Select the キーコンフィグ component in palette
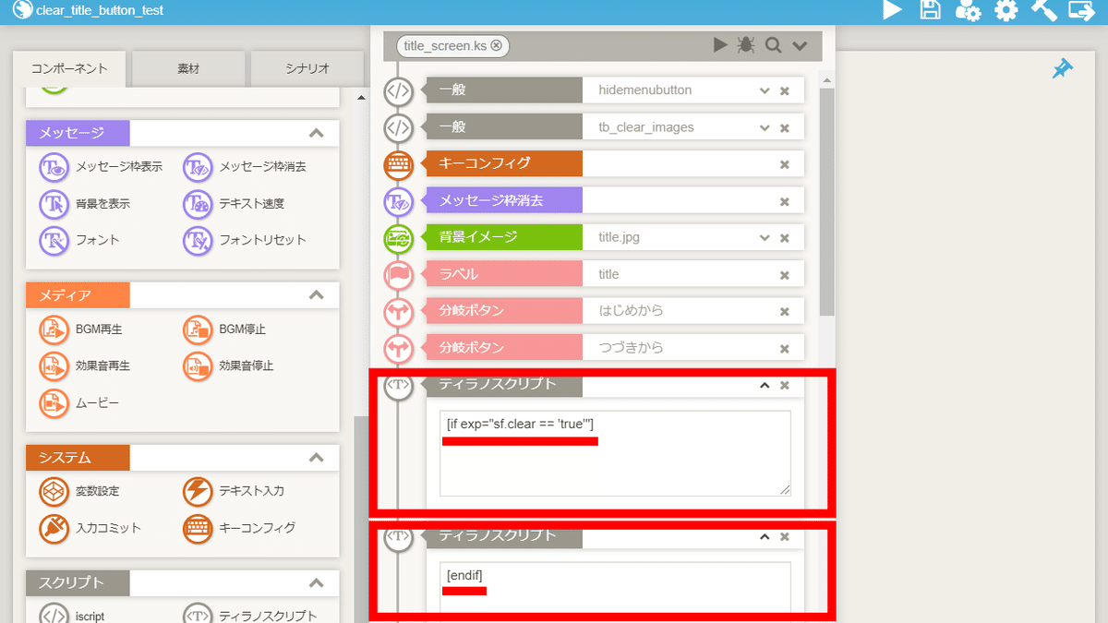1108x623 pixels. point(240,528)
